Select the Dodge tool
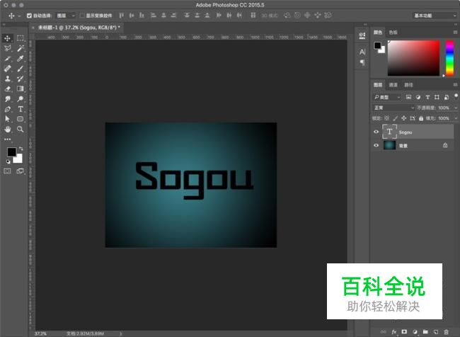 21,99
